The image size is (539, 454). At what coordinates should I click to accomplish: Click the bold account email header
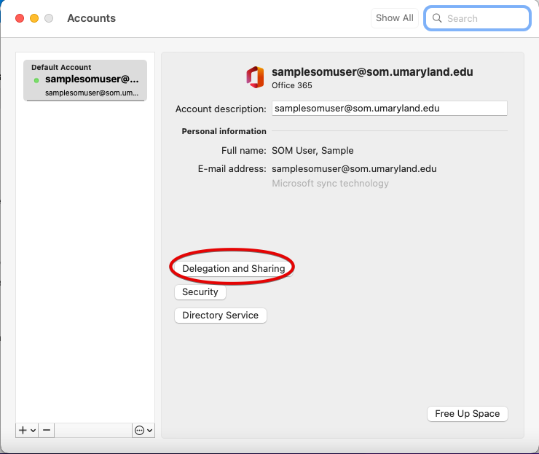[x=372, y=72]
